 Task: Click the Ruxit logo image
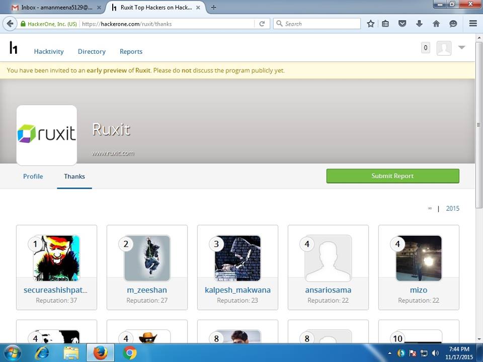pyautogui.click(x=46, y=135)
